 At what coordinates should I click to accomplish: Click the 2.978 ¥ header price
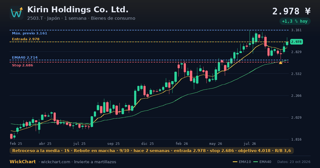(291, 11)
